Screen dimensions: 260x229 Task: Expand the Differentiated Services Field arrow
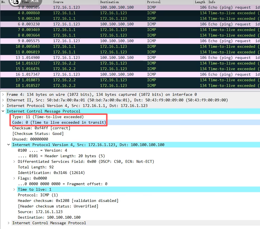click(14, 162)
